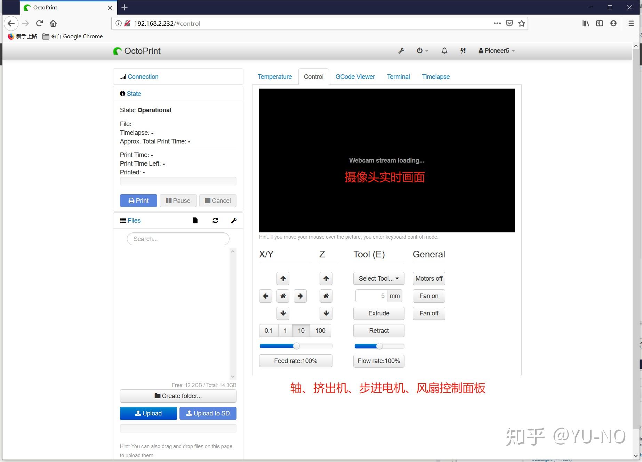The width and height of the screenshot is (642, 462).
Task: Move the Z axis up with arrow icon
Action: [326, 278]
